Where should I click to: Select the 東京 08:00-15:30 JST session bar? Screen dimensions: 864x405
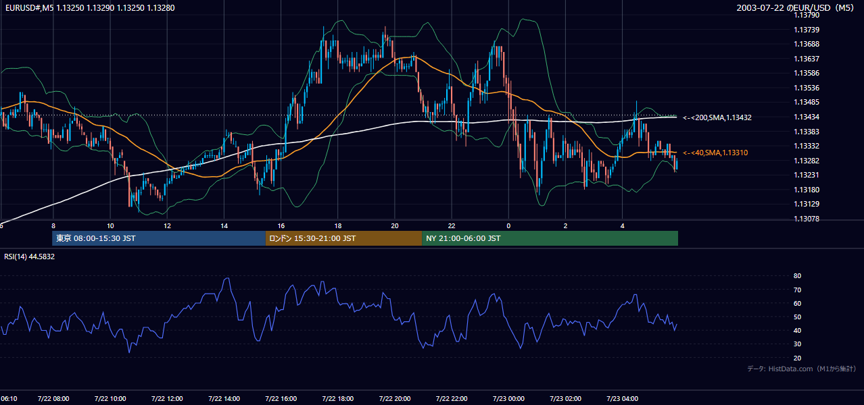click(159, 238)
